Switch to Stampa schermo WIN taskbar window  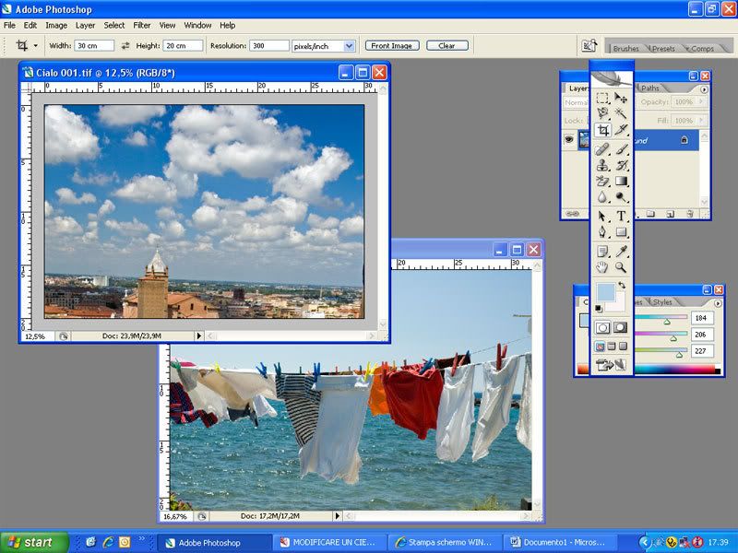445,543
